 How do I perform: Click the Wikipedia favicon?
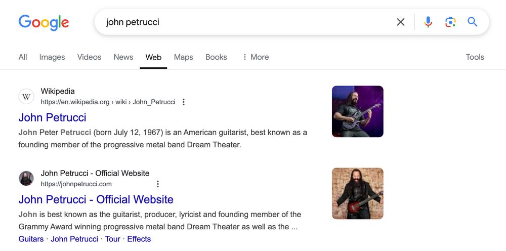(26, 97)
